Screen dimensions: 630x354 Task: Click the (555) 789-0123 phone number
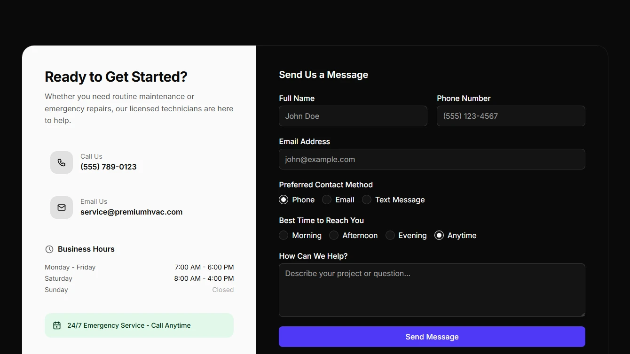click(109, 167)
